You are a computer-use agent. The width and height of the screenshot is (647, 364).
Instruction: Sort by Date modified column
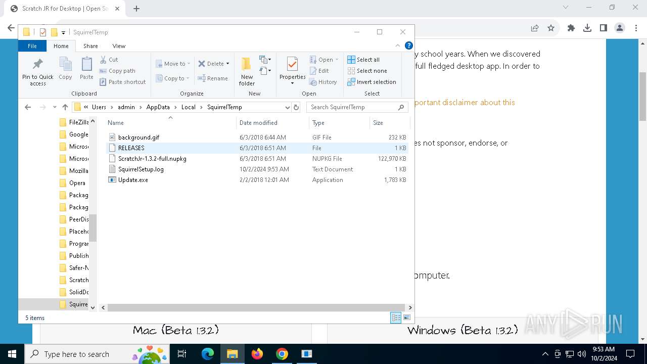tap(272, 122)
